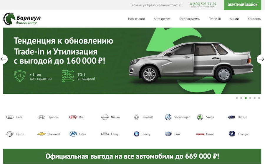265x165 pixels.
Task: Click the FAW brand logo icon
Action: 168,134
